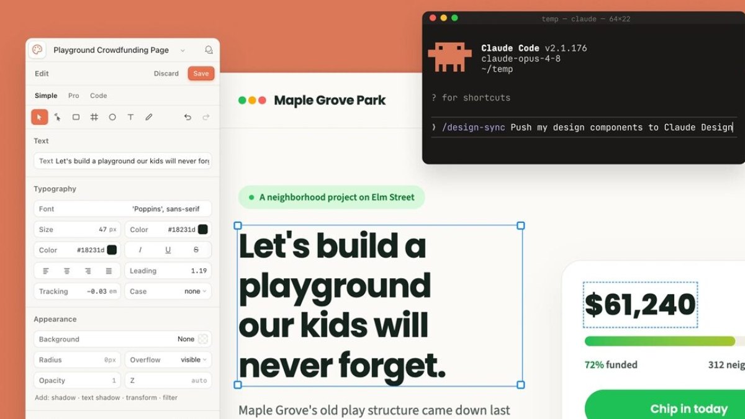Select the circle shape tool
The image size is (745, 419).
pyautogui.click(x=112, y=117)
